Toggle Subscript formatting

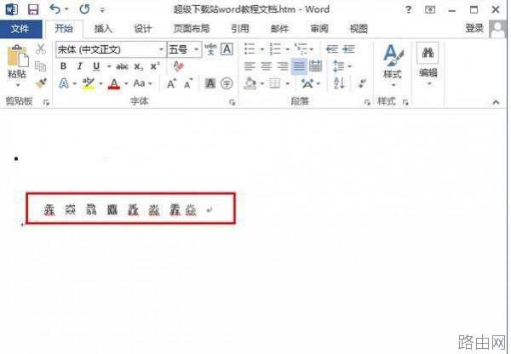(x=139, y=66)
